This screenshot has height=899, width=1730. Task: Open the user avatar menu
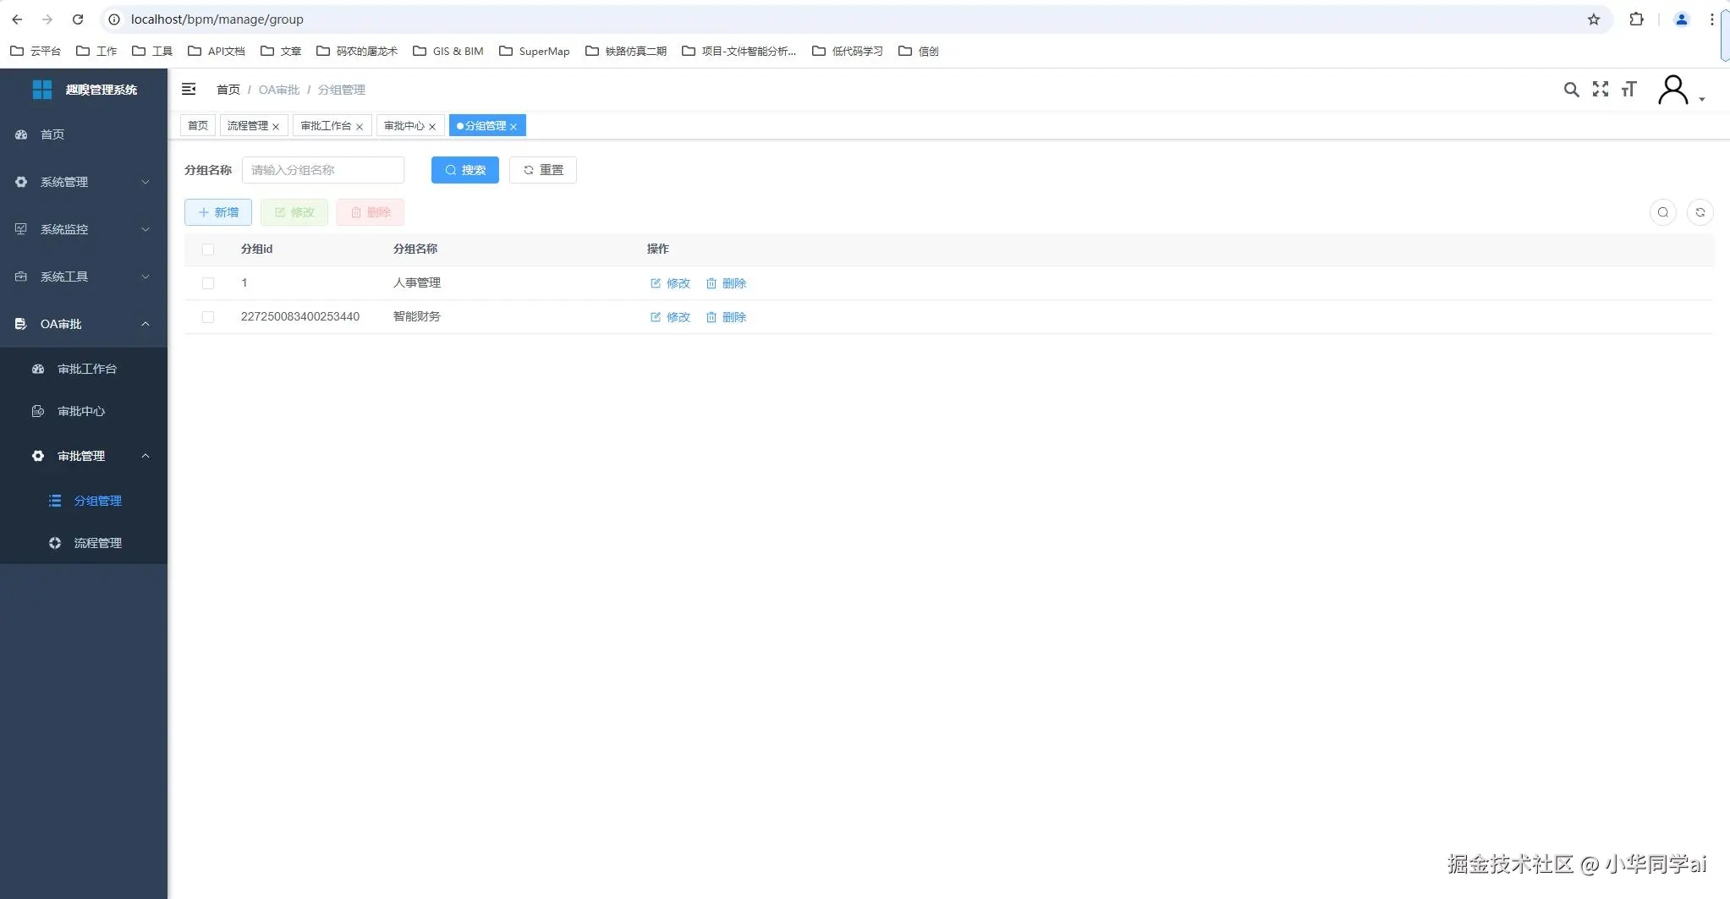tap(1680, 90)
